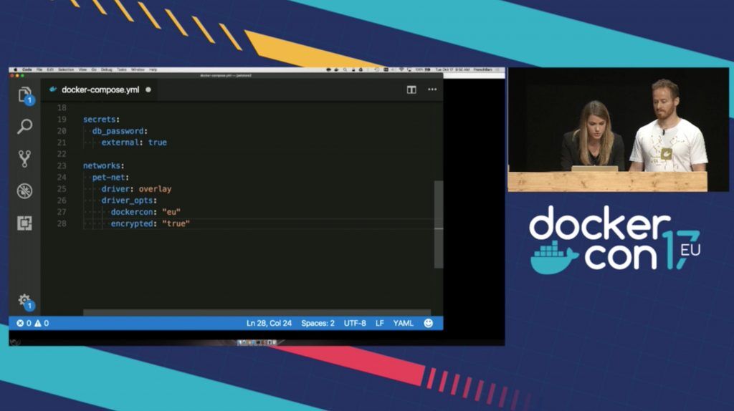The image size is (734, 411).
Task: Click the 'secrets' key on line 19
Action: tap(99, 120)
